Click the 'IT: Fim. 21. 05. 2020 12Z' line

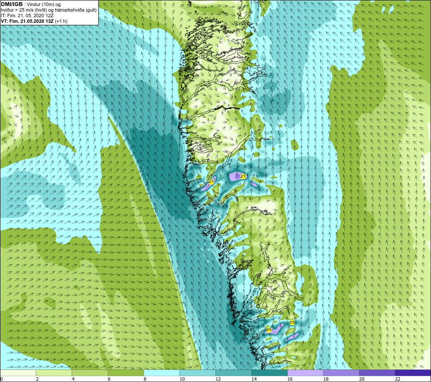tap(27, 16)
